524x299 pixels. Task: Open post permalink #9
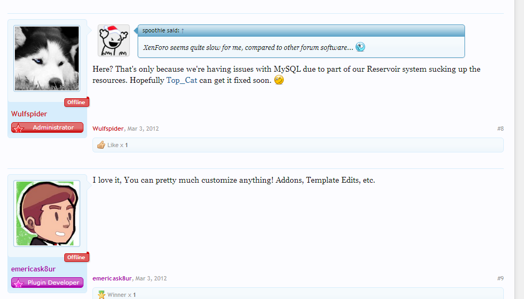pyautogui.click(x=500, y=278)
